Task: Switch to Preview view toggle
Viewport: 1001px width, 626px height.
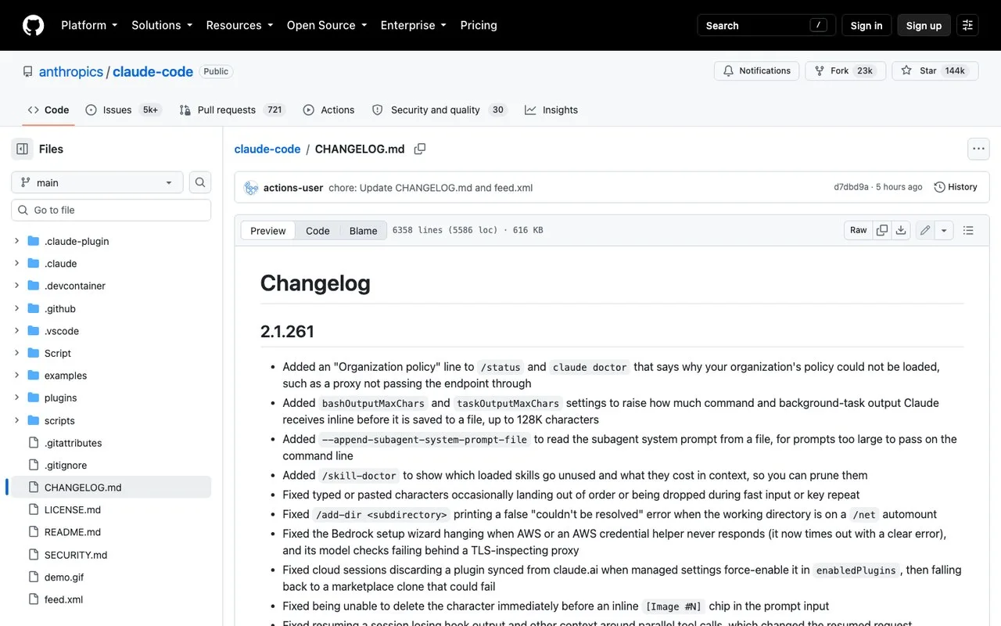Action: point(268,231)
